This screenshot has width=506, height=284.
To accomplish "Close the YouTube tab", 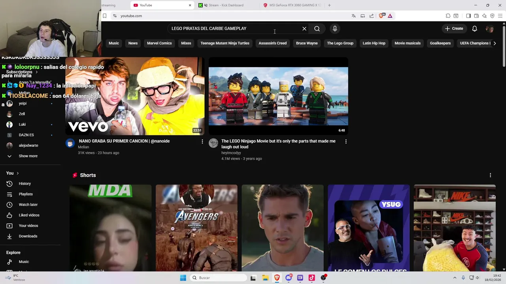I will click(190, 5).
